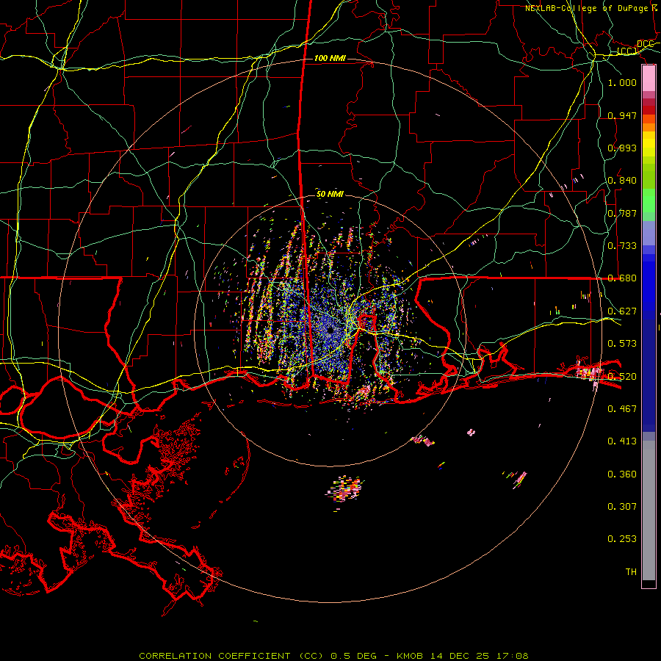Click "0.5 DEG" in the bottom caption
This screenshot has width=661, height=661.
[x=354, y=656]
